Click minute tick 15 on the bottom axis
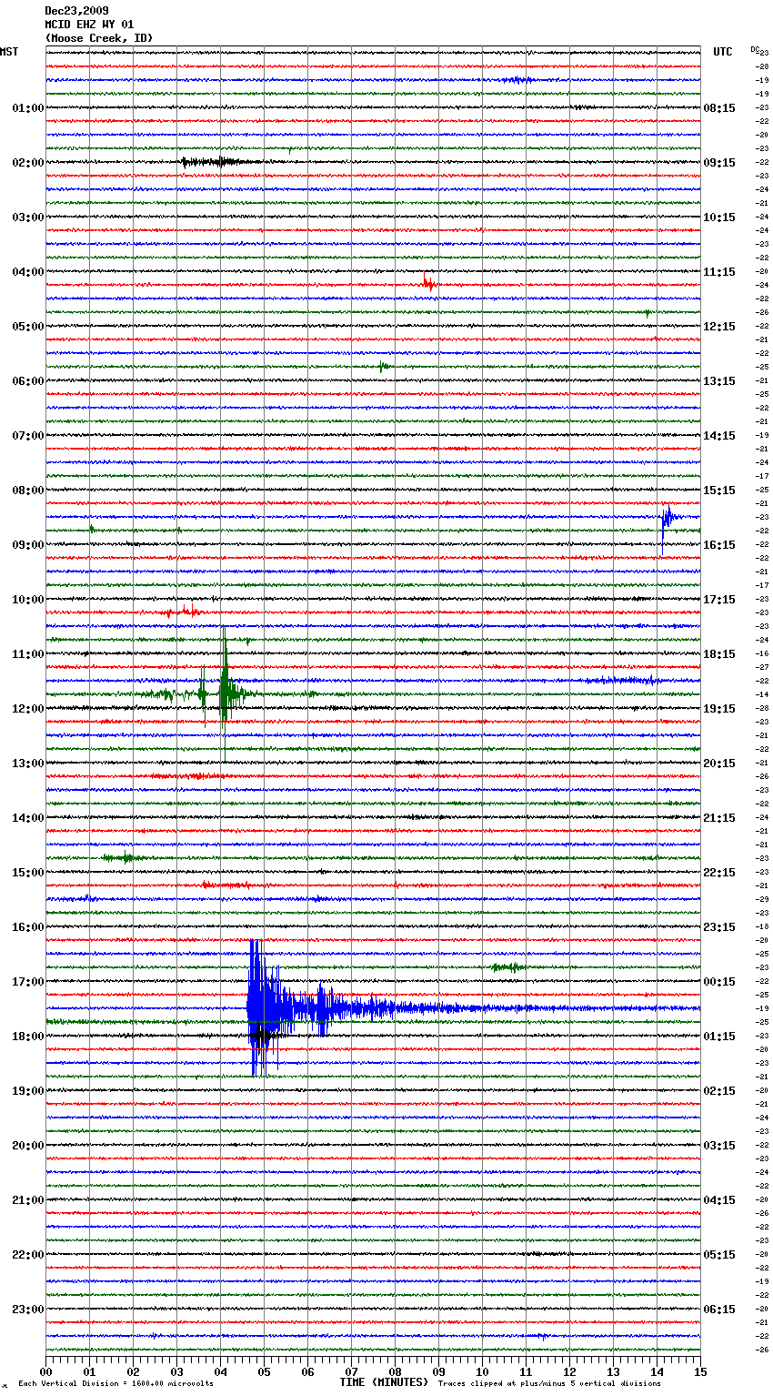This screenshot has width=773, height=1396. point(700,1371)
